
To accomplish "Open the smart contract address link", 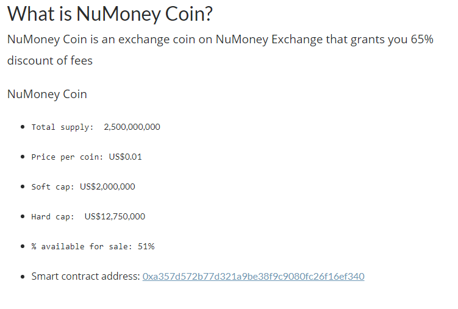I will (253, 276).
